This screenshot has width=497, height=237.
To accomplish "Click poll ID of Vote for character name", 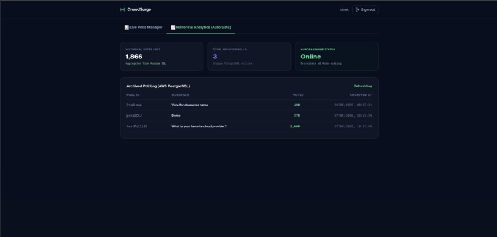I will [x=134, y=105].
